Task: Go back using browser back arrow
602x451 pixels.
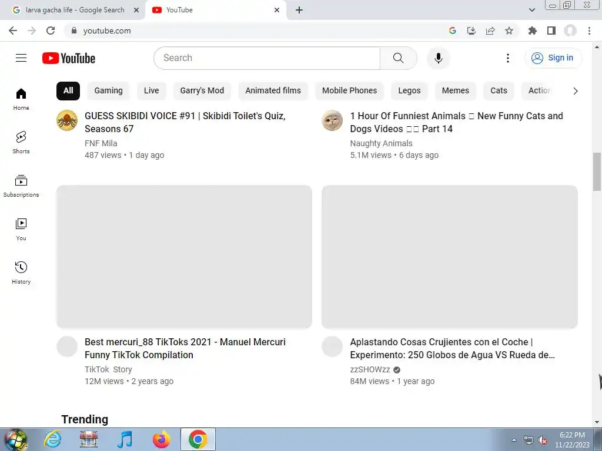Action: point(13,31)
